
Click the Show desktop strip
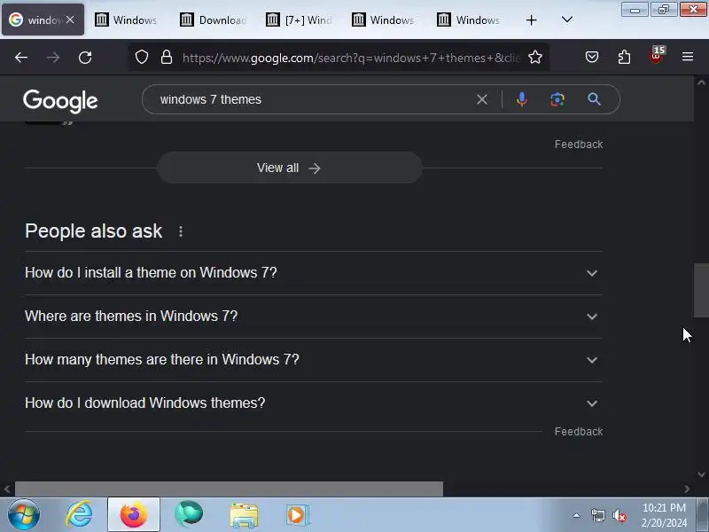[703, 515]
